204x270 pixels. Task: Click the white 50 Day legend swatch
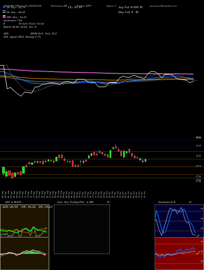coord(4,12)
